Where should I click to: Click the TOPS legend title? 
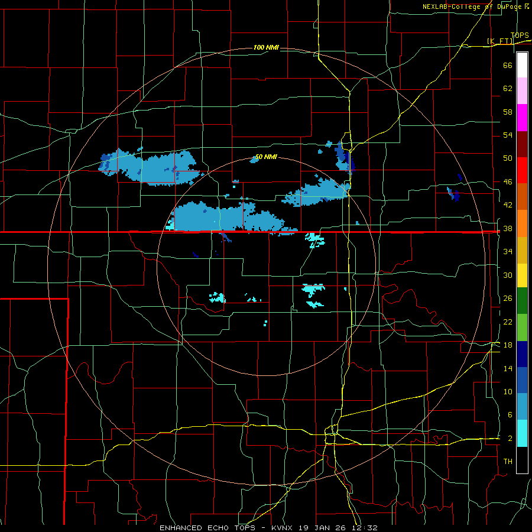tap(520, 35)
